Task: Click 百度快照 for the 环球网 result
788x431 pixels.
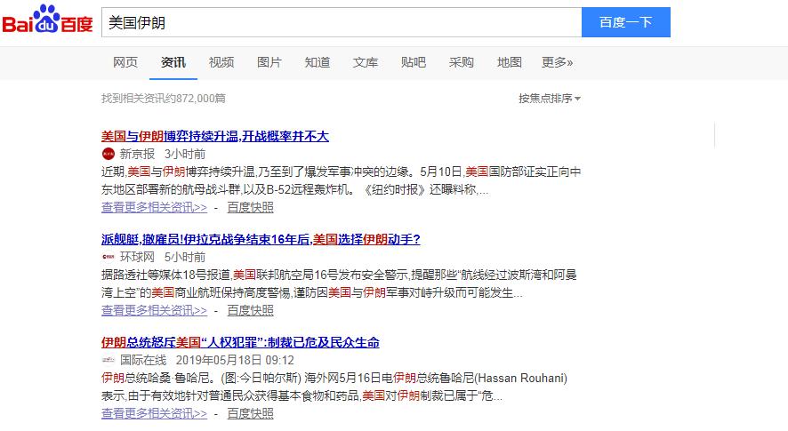Action: coord(250,310)
